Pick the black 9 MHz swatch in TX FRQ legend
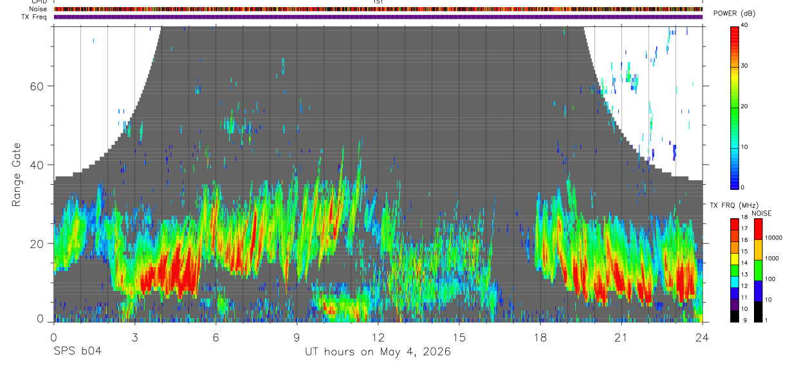790x365 pixels. click(x=735, y=315)
